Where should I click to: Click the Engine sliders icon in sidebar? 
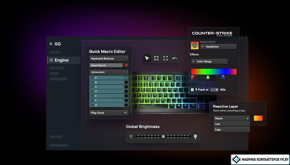click(51, 60)
